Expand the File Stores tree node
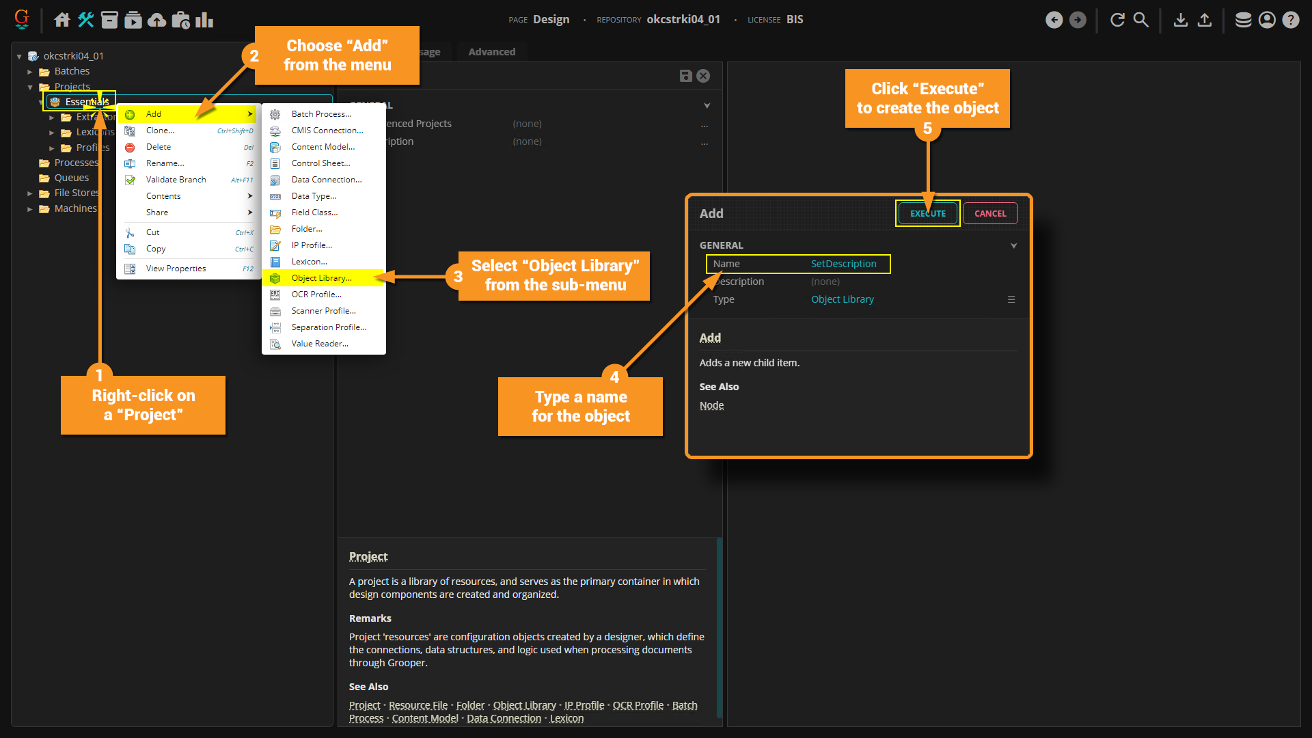Screen dimensions: 1312x738 30,193
